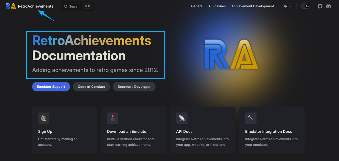Click the RA logo in the navbar
Viewport: 339px width, 161px height.
11,6
